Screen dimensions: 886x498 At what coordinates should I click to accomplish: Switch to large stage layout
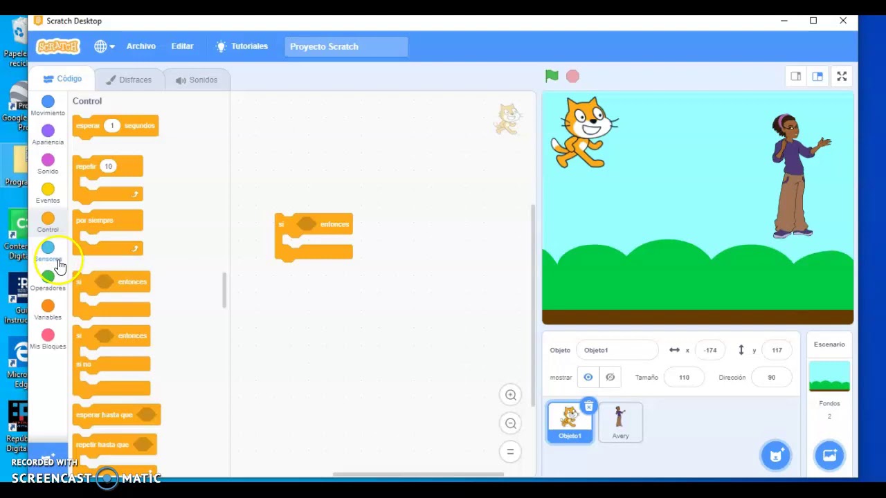pyautogui.click(x=817, y=76)
